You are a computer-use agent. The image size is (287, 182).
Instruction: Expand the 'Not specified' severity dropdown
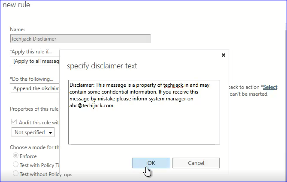pyautogui.click(x=33, y=132)
